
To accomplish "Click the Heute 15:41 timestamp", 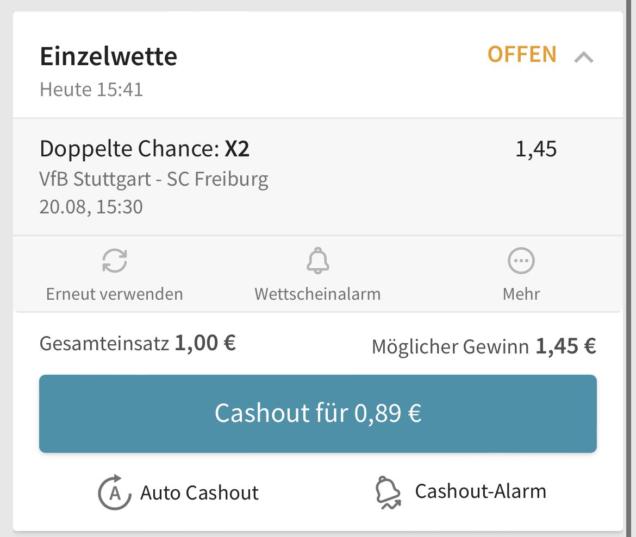I will [x=91, y=90].
